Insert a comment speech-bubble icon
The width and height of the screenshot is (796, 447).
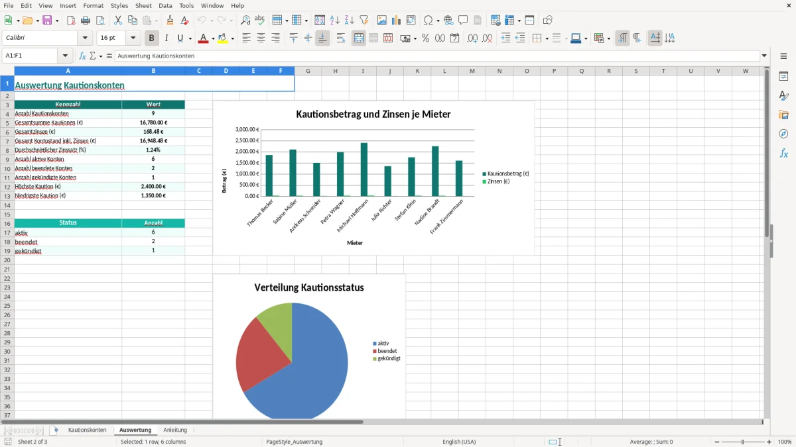point(463,21)
